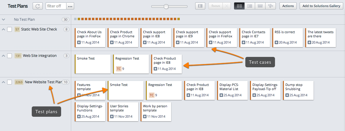
Task: Click plus icon on Display-PCS-Material List card
Action: click(221, 95)
